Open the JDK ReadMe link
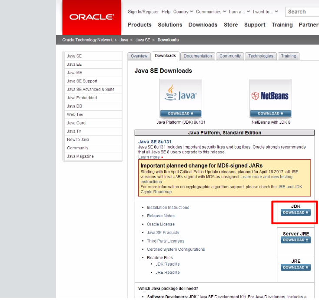319x300 pixels. [167, 264]
